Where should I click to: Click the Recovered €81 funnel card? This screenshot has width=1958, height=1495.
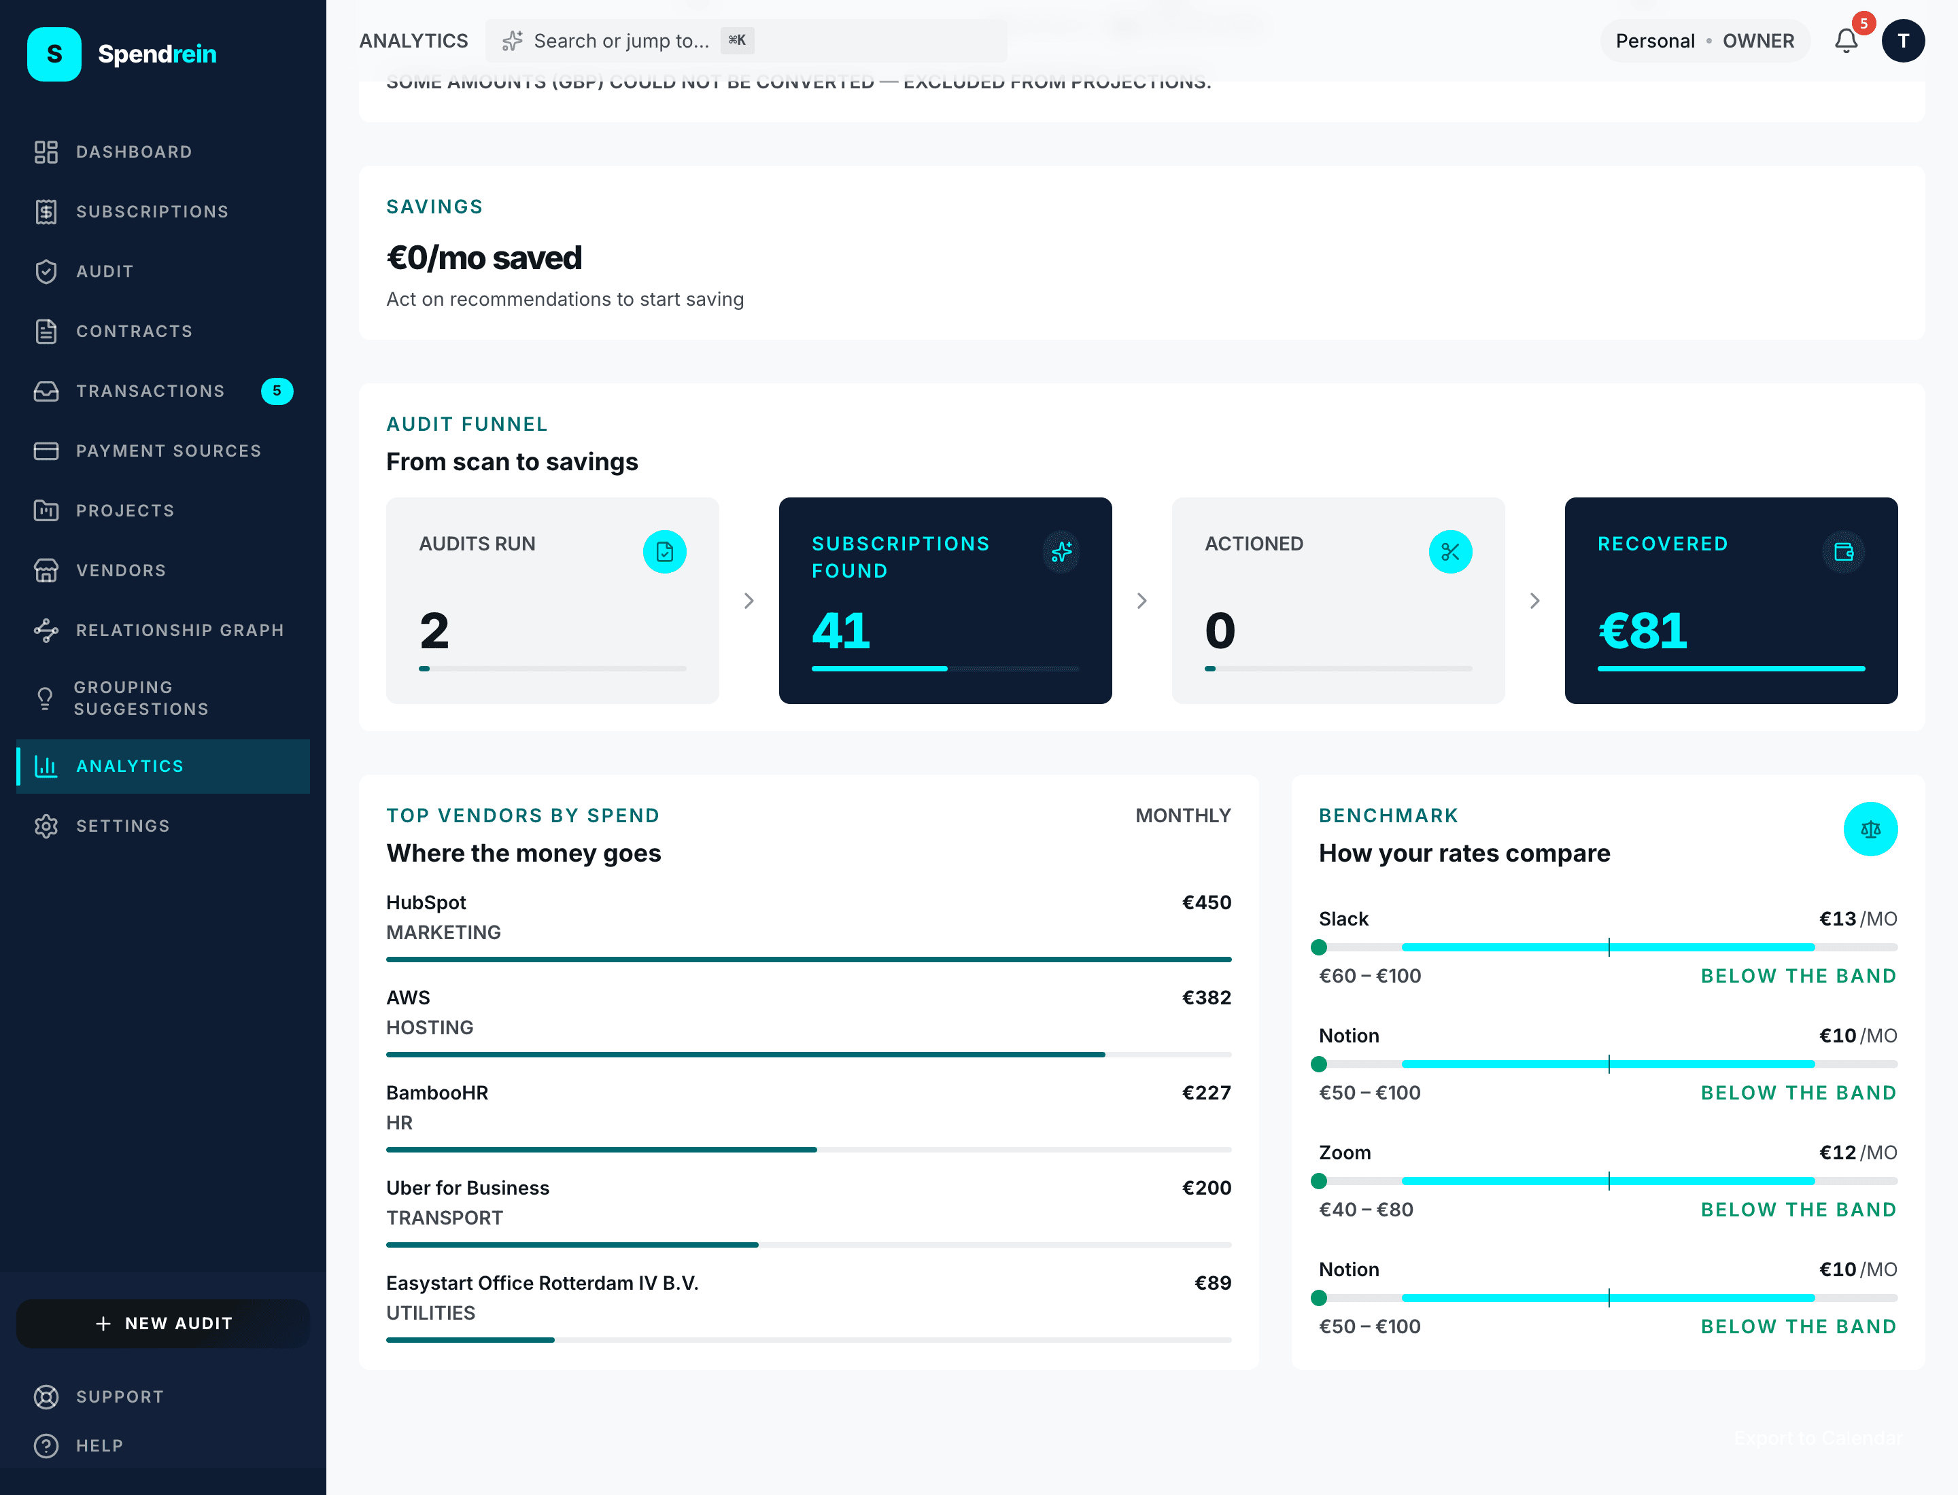1732,601
